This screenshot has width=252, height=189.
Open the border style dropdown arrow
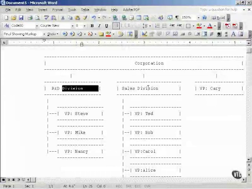193,26
